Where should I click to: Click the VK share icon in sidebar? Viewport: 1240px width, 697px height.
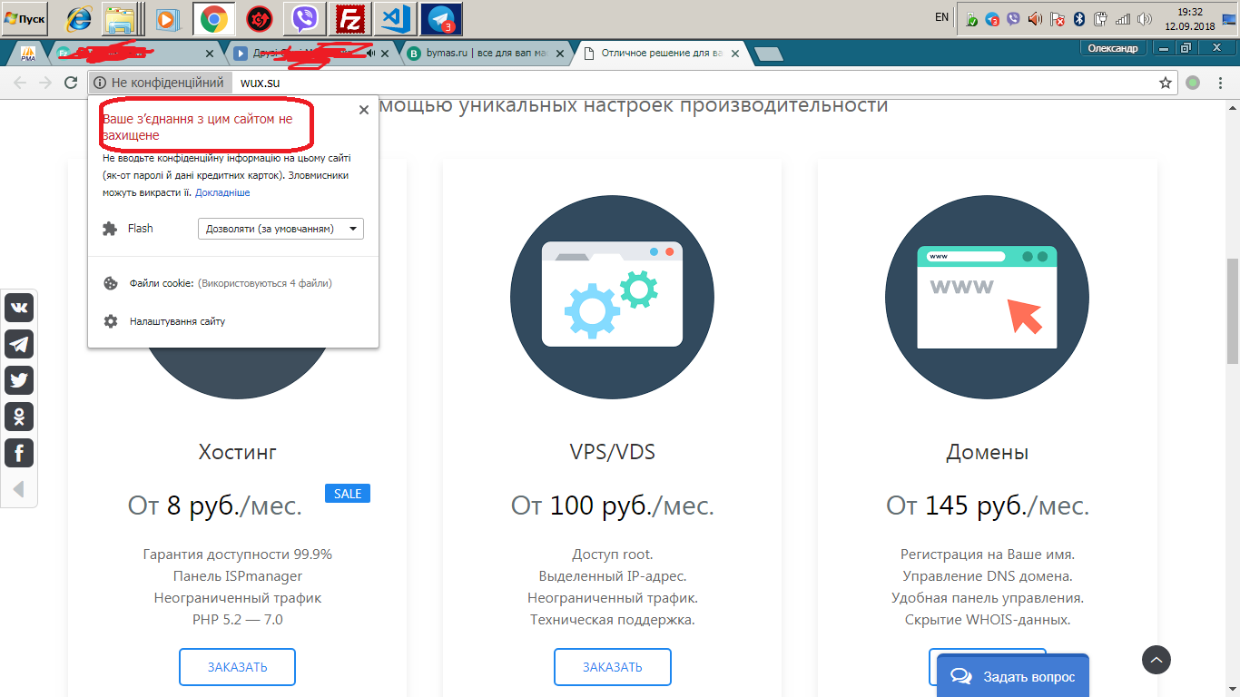(x=19, y=308)
